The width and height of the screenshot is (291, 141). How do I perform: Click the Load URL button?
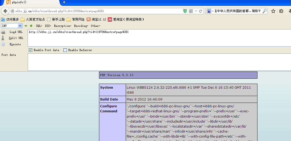[16, 32]
